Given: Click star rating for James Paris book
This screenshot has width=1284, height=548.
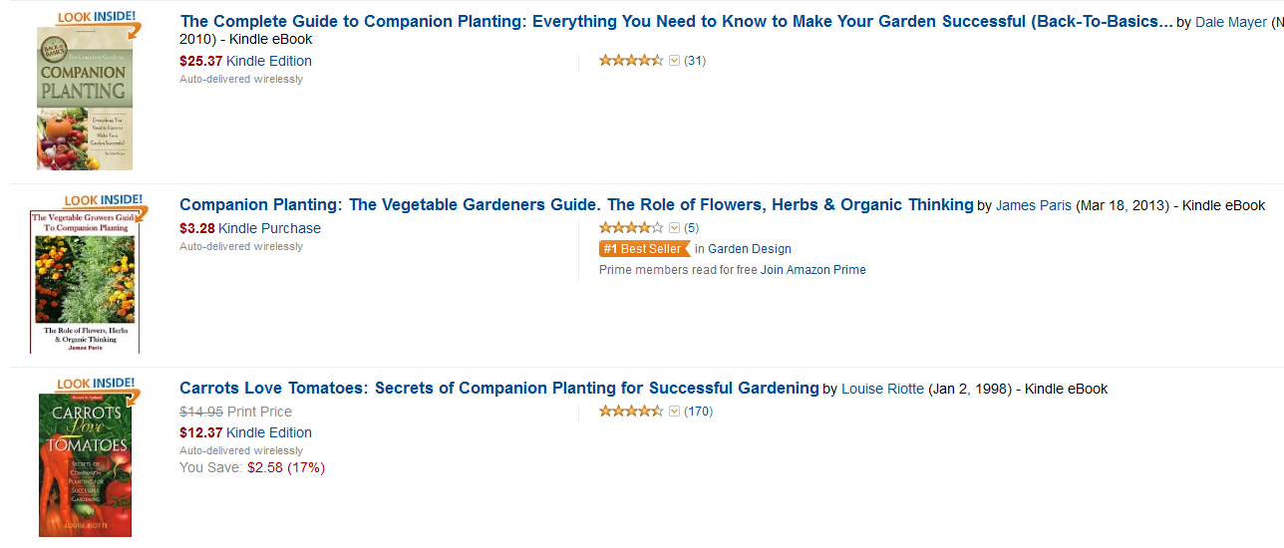Looking at the screenshot, I should click(631, 228).
